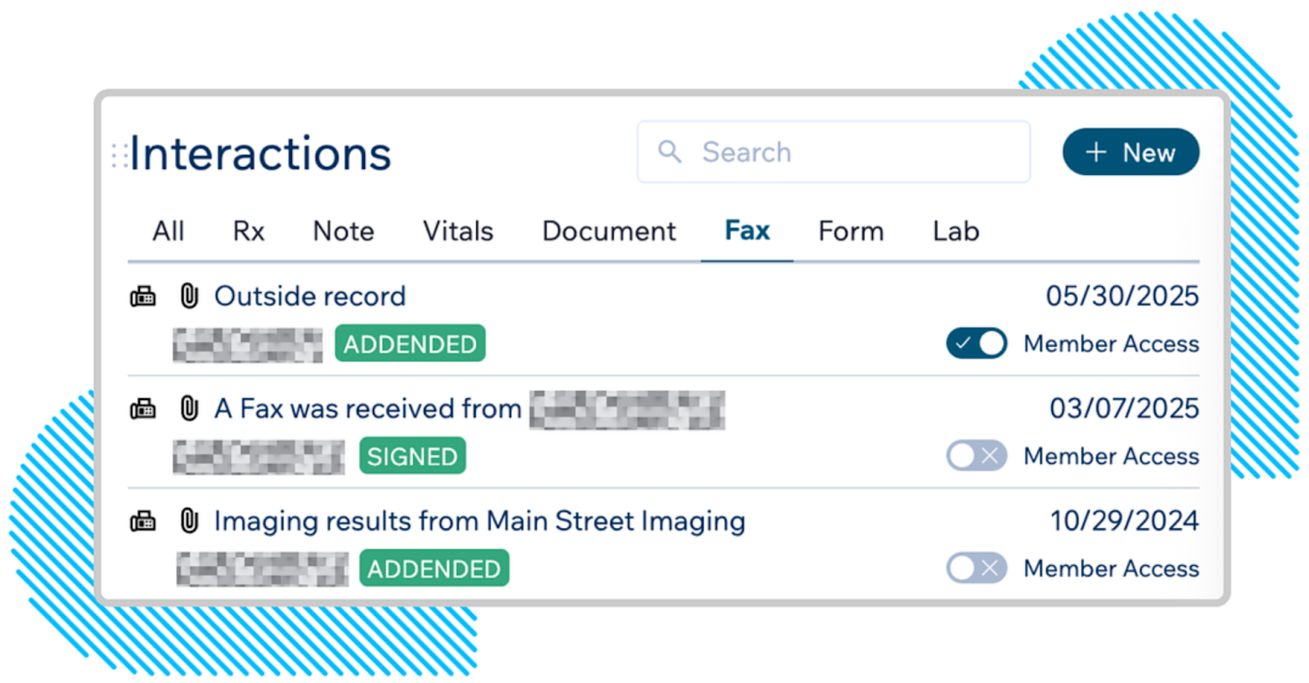
Task: Click the paperclip attachment icon on Outside record
Action: [x=189, y=296]
